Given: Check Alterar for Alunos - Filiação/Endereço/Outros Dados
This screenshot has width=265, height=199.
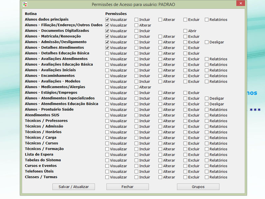Looking at the screenshot, I should tap(136, 25).
